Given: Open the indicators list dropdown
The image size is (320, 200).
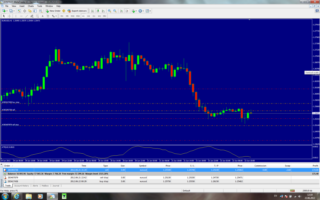Looking at the screenshot, I should [134, 11].
